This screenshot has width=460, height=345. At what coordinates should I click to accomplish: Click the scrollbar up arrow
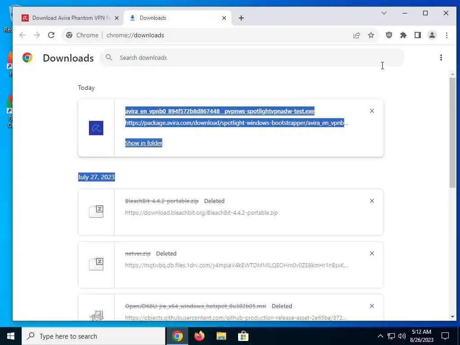coord(452,74)
